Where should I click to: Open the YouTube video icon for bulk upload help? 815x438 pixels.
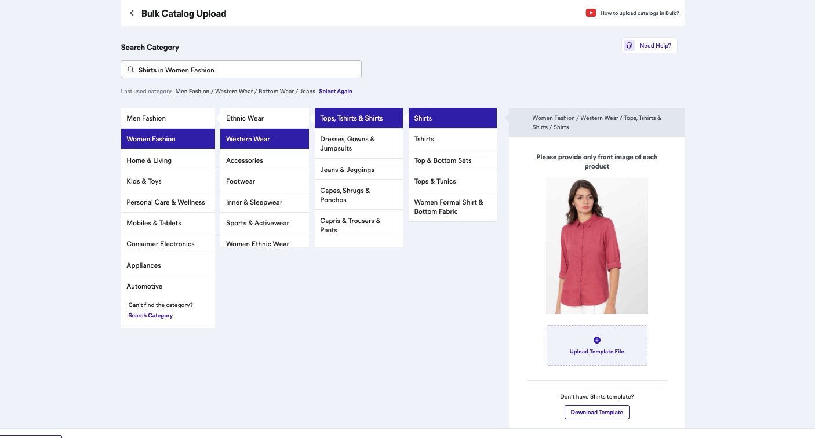coord(591,13)
